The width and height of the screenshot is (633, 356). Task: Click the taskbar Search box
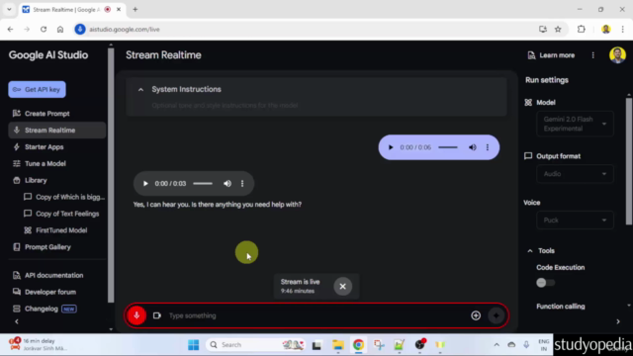click(255, 345)
